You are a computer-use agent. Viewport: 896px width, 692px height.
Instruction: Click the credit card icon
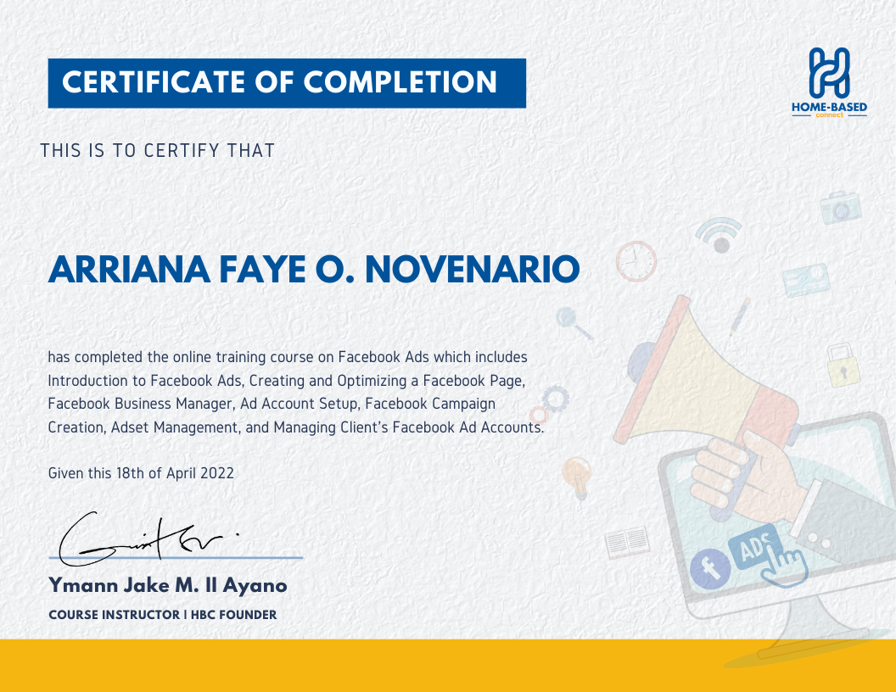806,280
